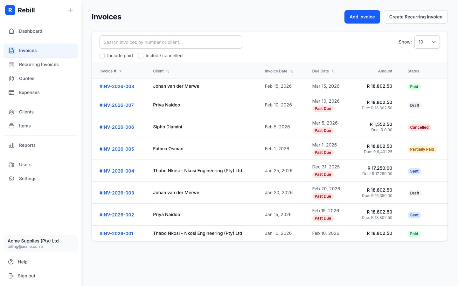This screenshot has width=458, height=286.
Task: Open Recurring Invoices via its calendar icon
Action: point(11,65)
